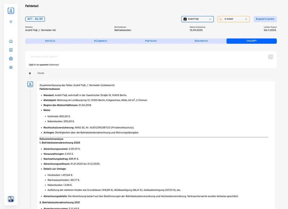Image resolution: width=288 pixels, height=209 pixels.
Task: Go to the Home icon in the sidebar
Action: pyautogui.click(x=11, y=41)
